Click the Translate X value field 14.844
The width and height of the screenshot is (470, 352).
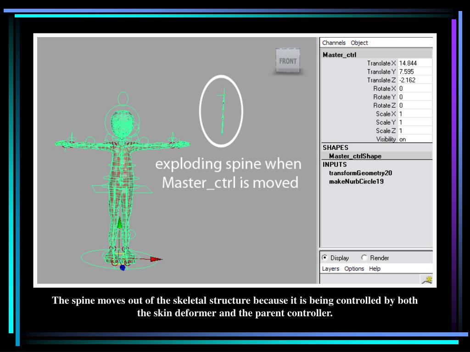(x=415, y=63)
